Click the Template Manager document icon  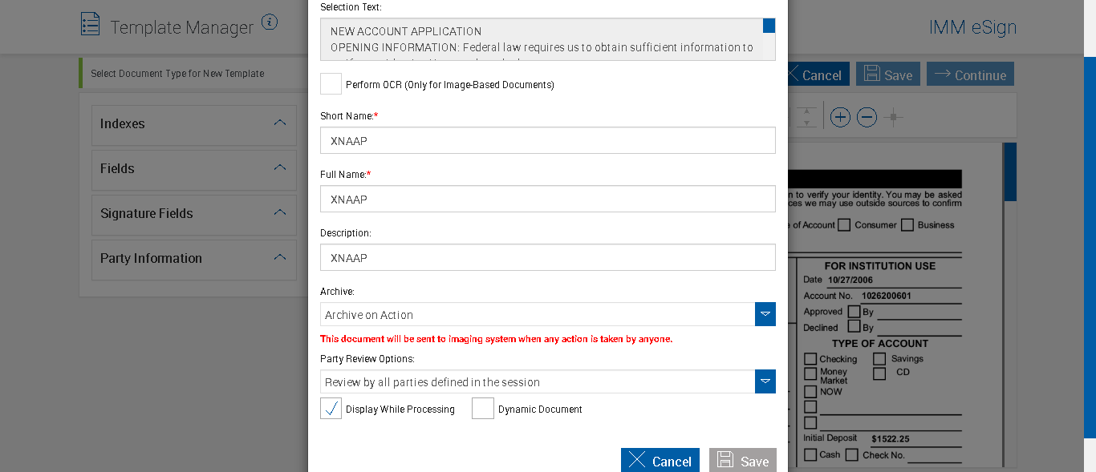click(91, 24)
